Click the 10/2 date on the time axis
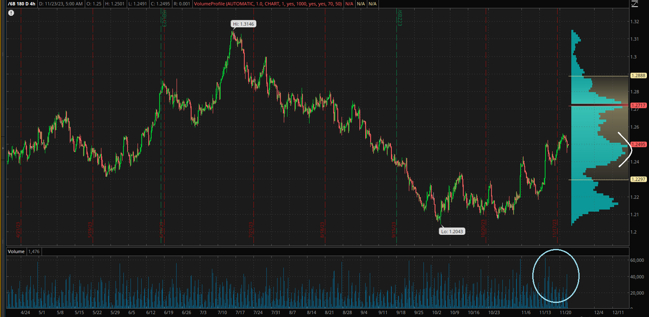This screenshot has width=649, height=317. 436,312
